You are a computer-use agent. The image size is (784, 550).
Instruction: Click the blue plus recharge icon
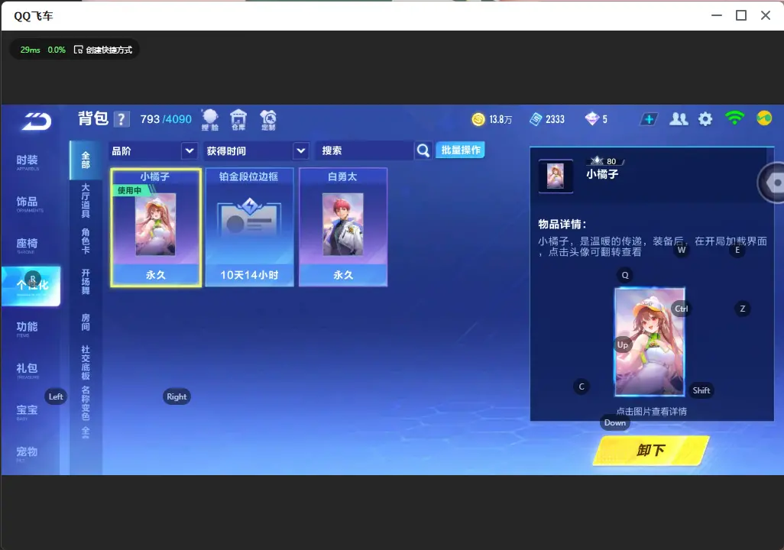pyautogui.click(x=649, y=119)
